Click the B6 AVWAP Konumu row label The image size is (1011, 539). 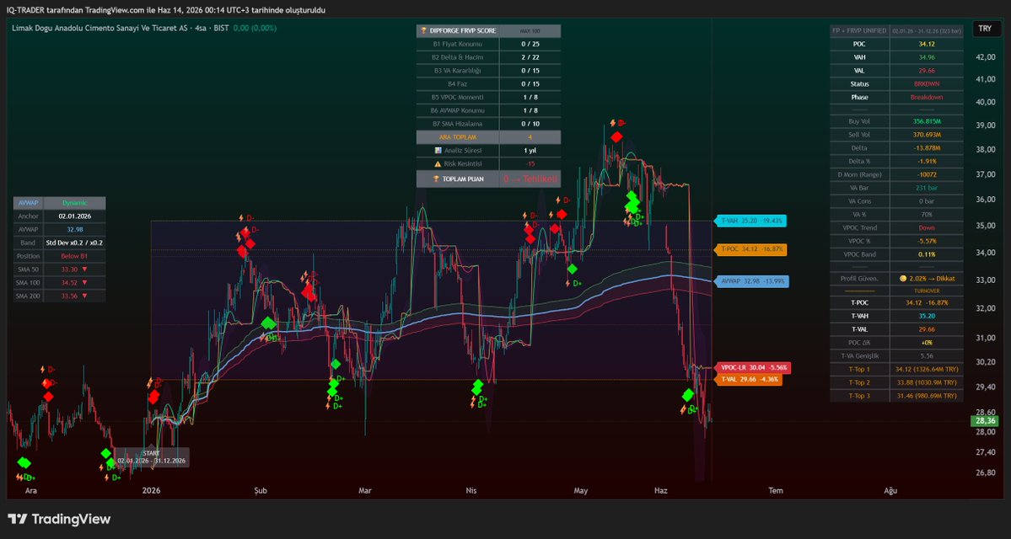[457, 110]
